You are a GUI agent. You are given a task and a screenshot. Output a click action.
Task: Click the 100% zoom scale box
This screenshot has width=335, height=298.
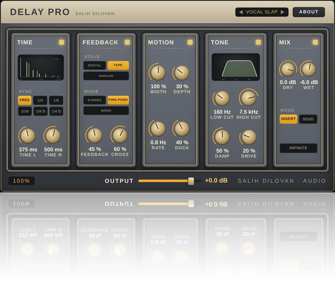(x=21, y=181)
